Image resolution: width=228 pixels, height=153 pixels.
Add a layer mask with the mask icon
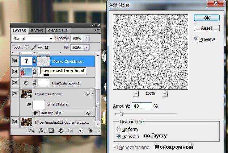(x=51, y=131)
